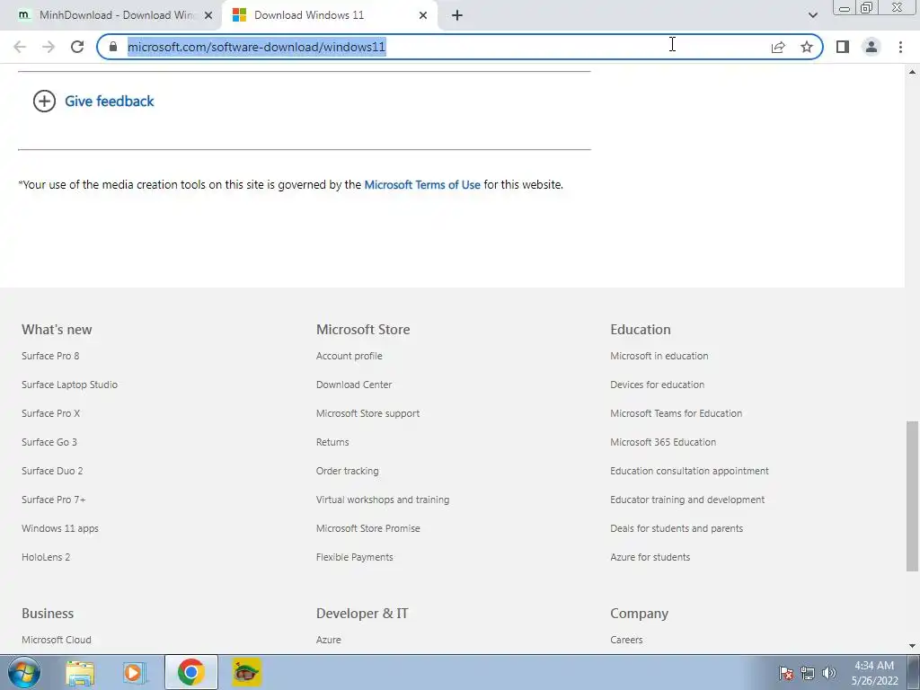Open Education consultation appointment link

pos(689,471)
